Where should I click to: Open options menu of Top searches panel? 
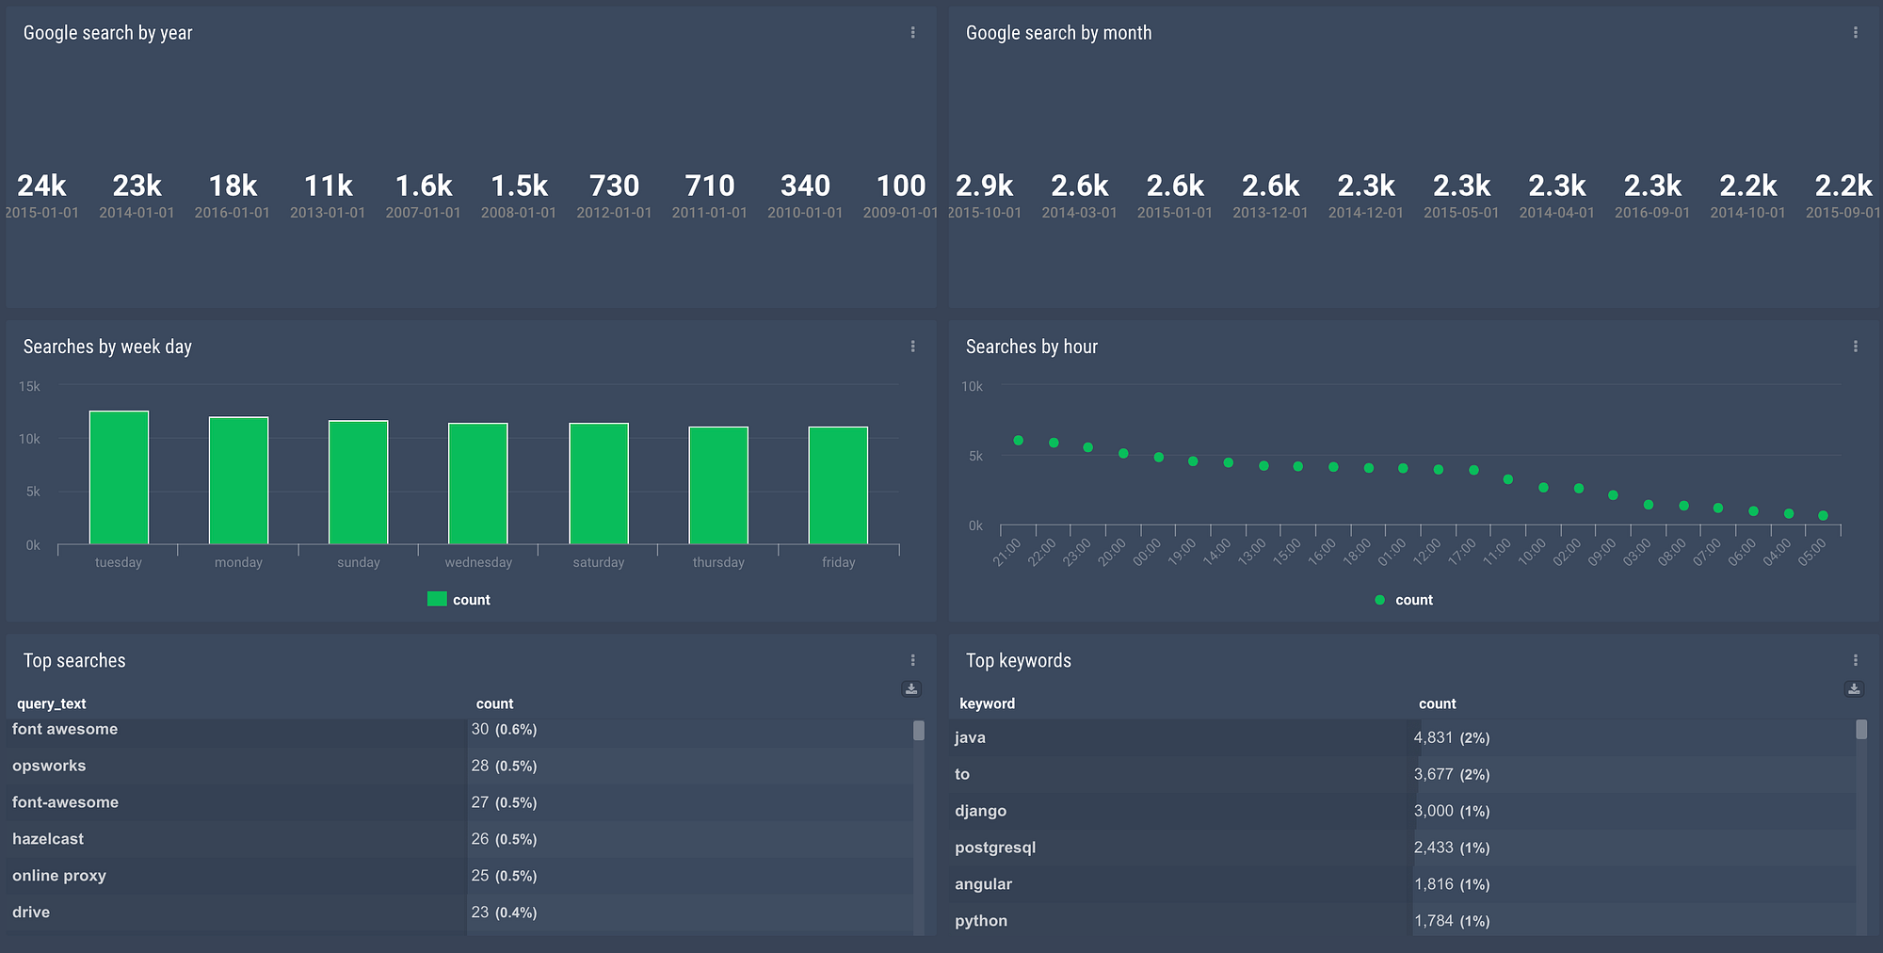[x=912, y=660]
